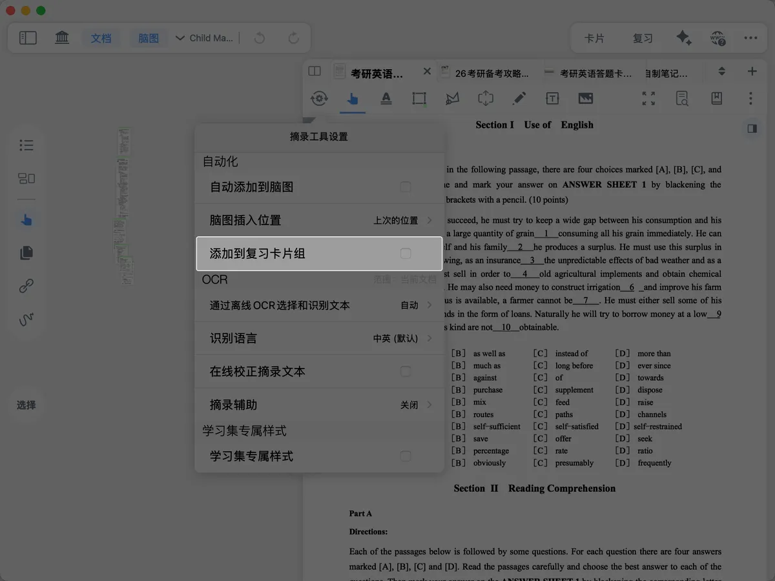This screenshot has height=581, width=775.
Task: Select the image insert tool
Action: pos(585,98)
